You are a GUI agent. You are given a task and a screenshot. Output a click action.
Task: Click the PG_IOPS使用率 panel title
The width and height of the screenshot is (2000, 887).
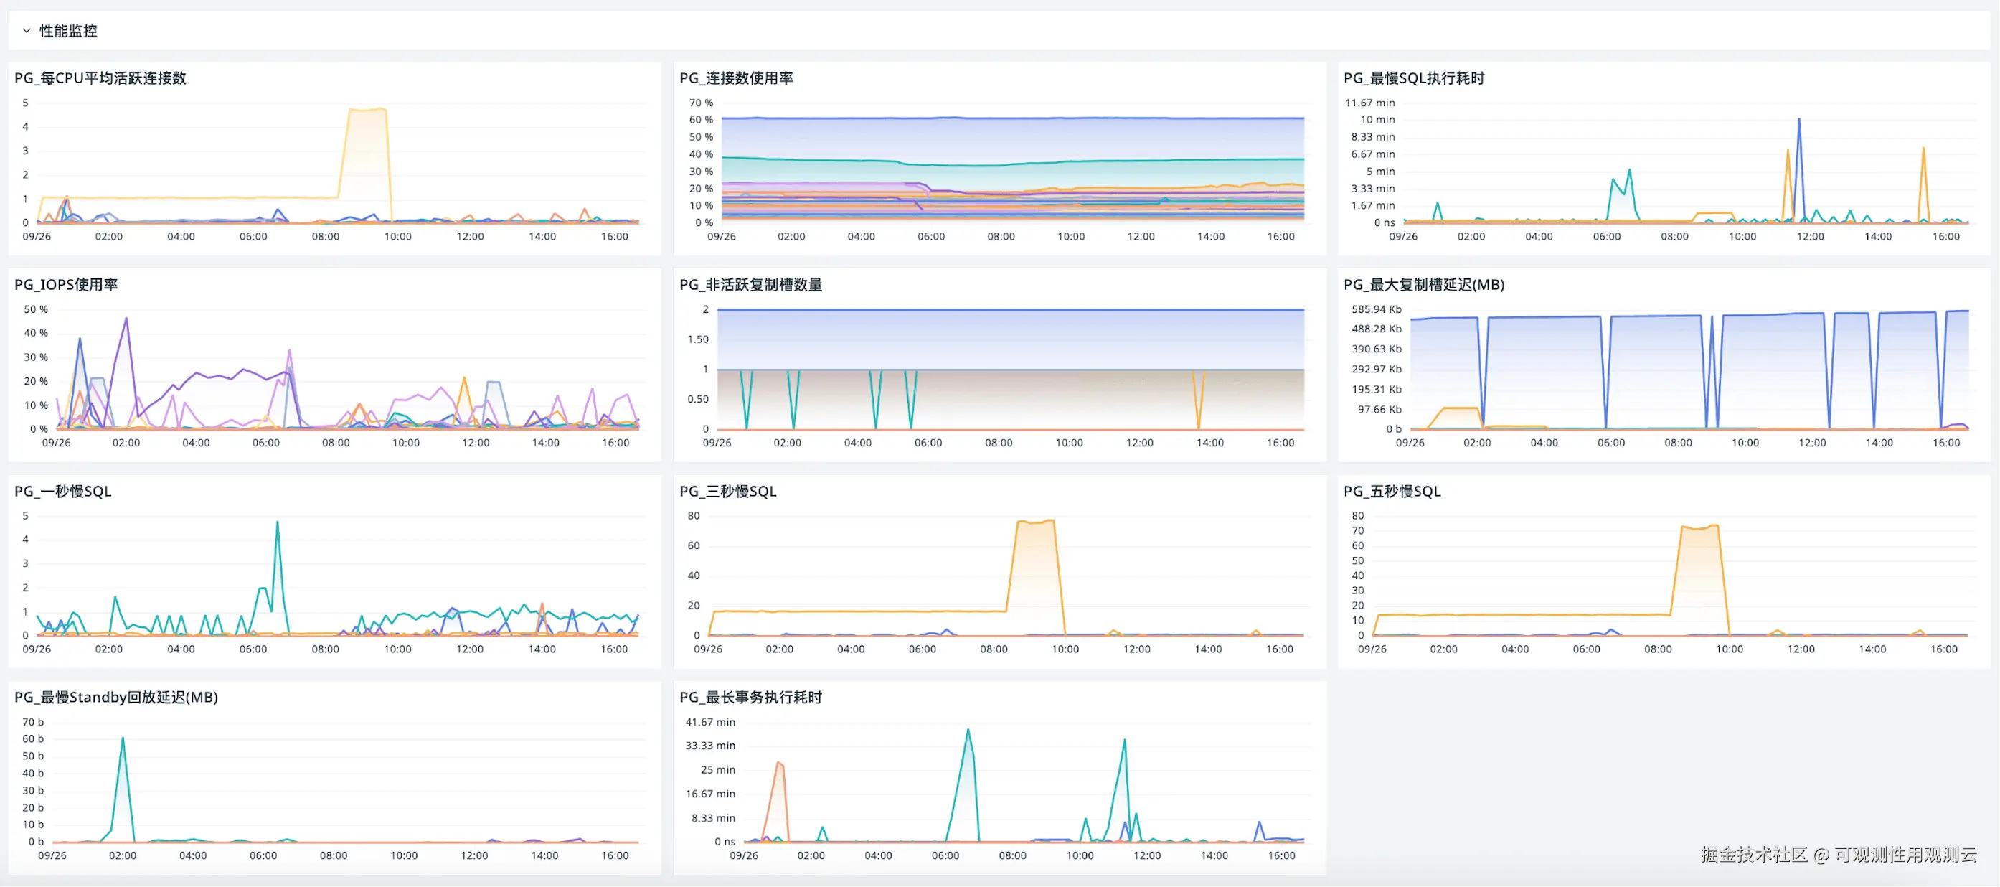(x=66, y=284)
